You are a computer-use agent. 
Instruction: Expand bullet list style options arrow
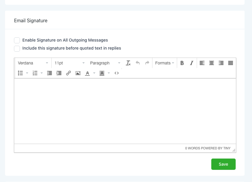point(27,73)
